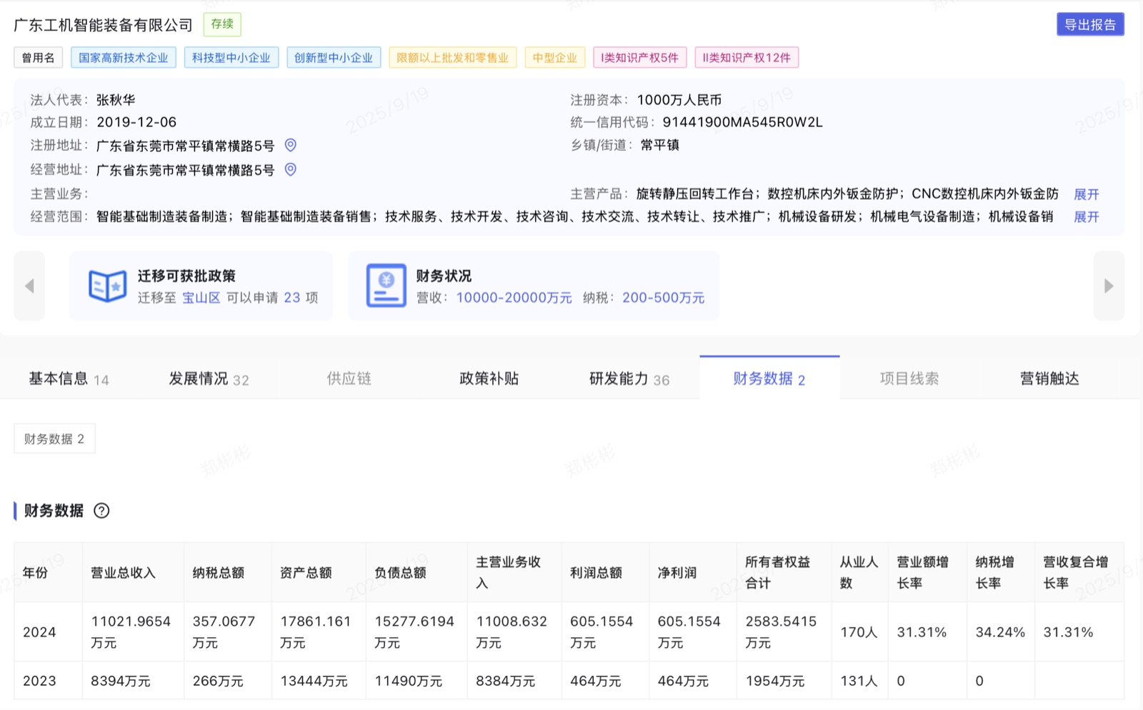The width and height of the screenshot is (1143, 710).
Task: Click the 迁移可获批政策 book icon
Action: point(107,286)
